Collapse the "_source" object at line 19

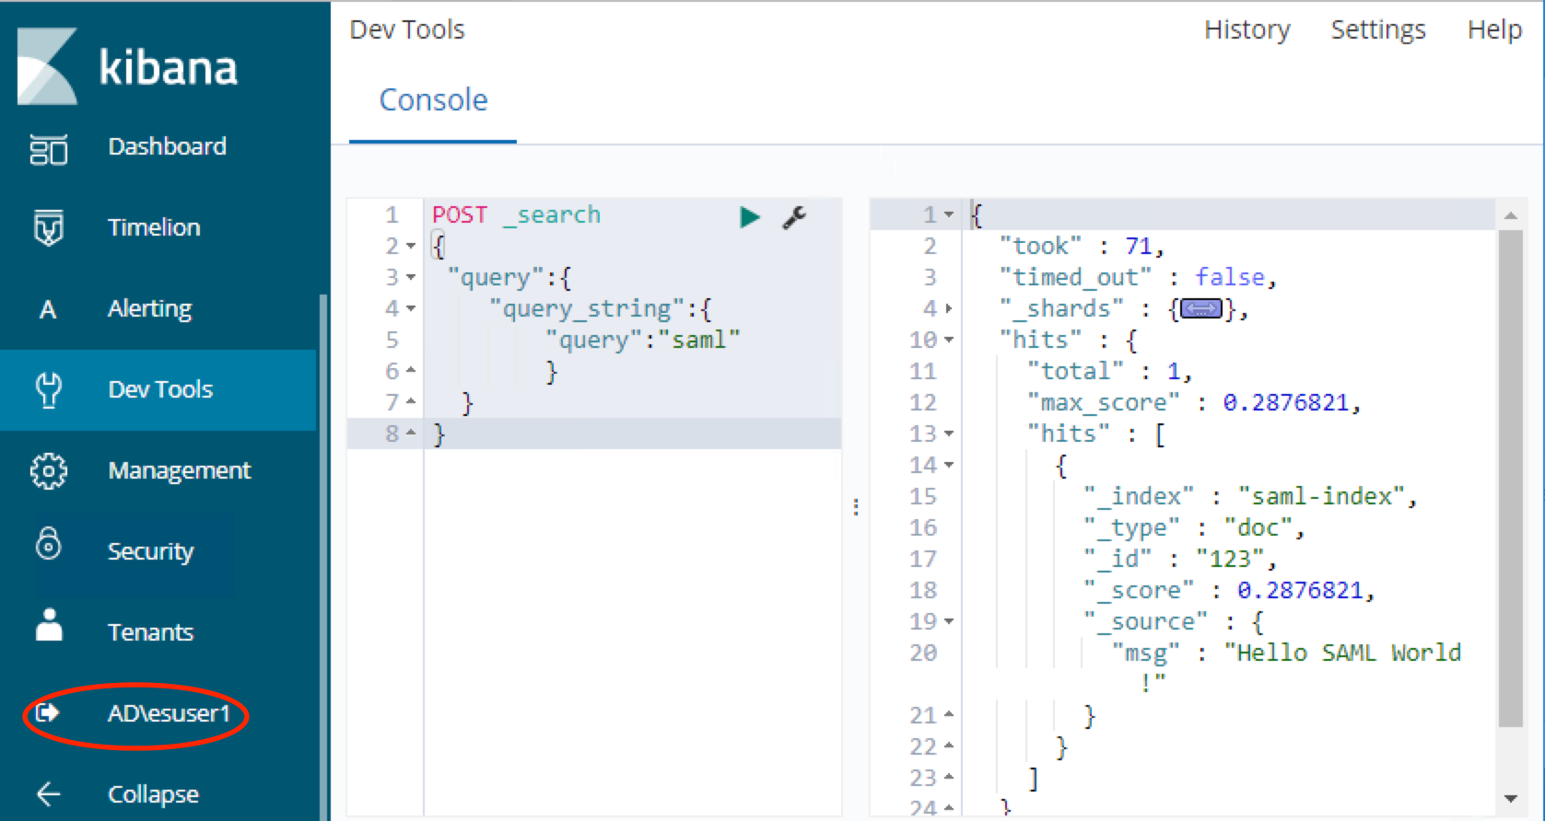pos(949,622)
